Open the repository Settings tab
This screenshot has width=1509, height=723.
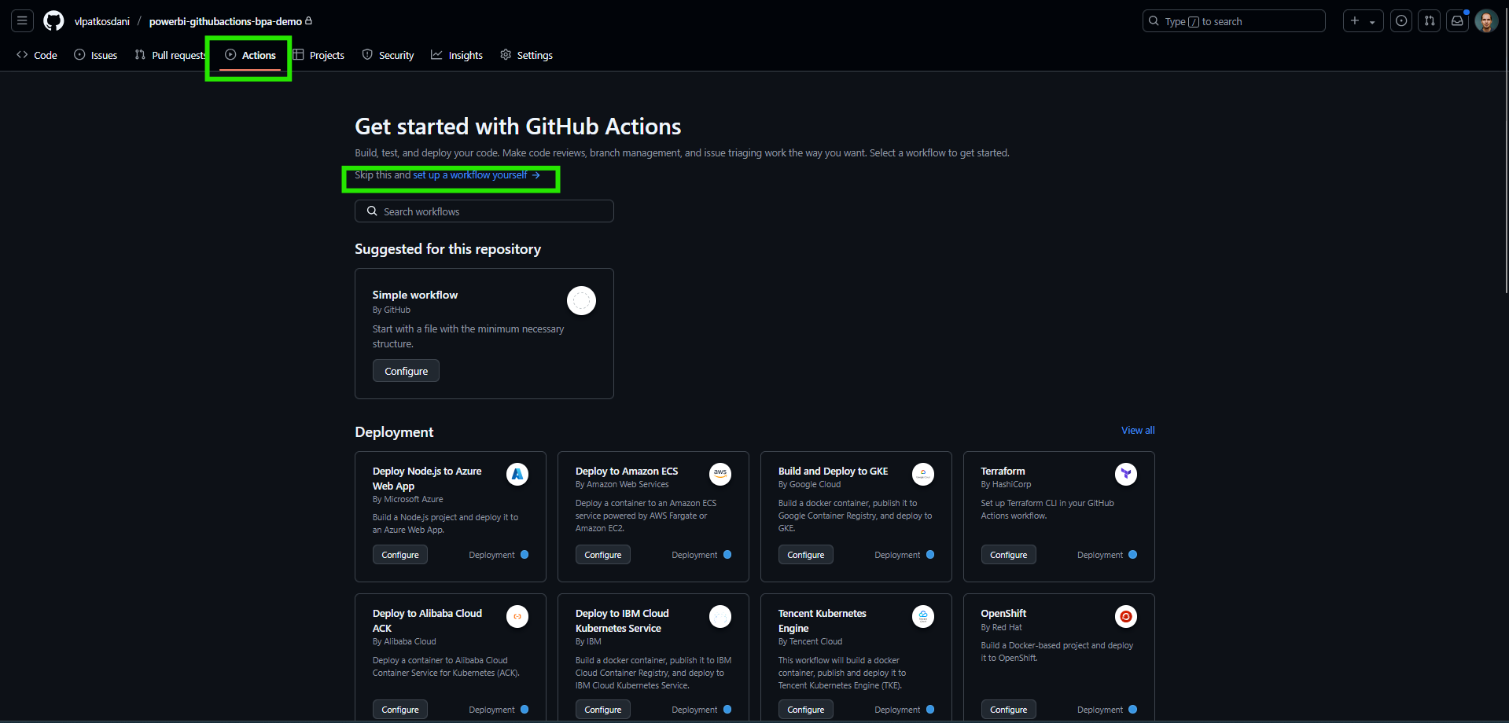point(527,55)
